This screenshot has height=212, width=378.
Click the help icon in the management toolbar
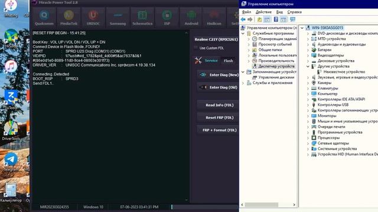point(276,19)
